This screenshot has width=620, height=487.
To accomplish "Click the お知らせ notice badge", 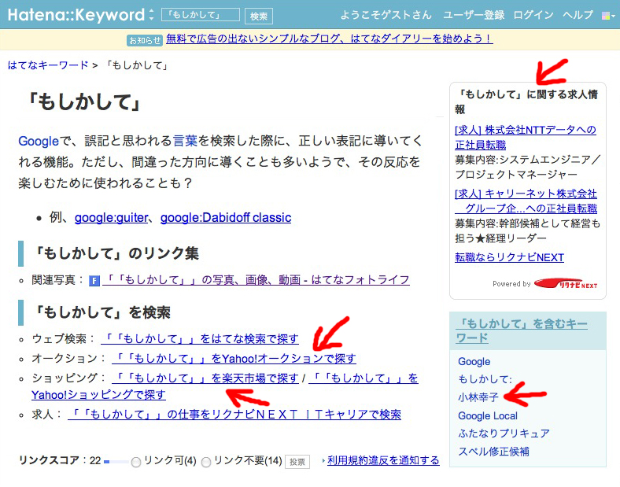I will pos(144,39).
